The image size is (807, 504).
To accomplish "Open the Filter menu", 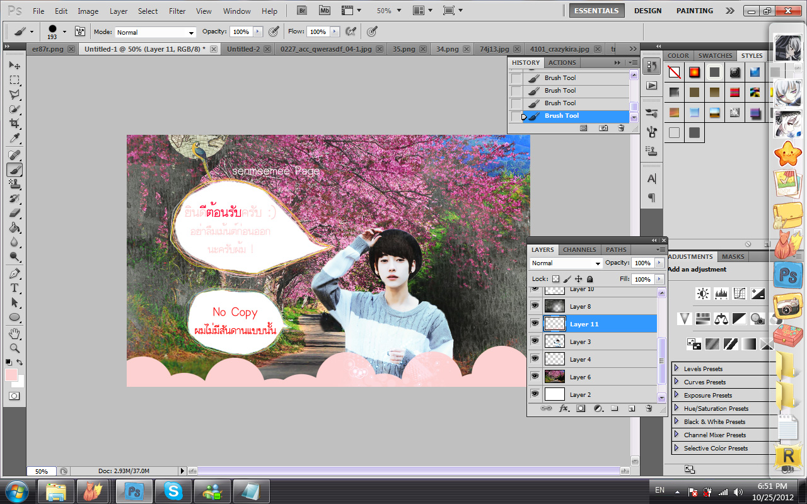I will 177,11.
